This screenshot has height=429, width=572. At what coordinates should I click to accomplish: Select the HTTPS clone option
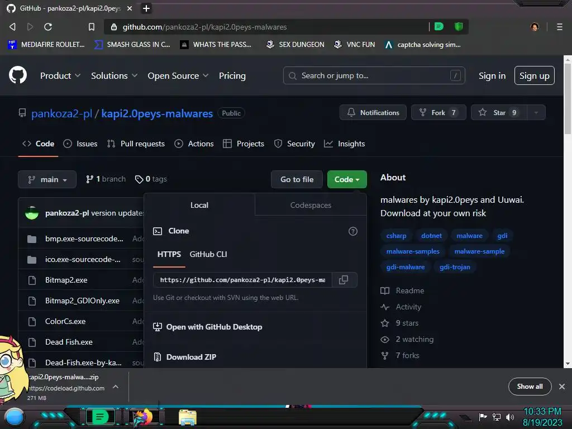click(169, 254)
